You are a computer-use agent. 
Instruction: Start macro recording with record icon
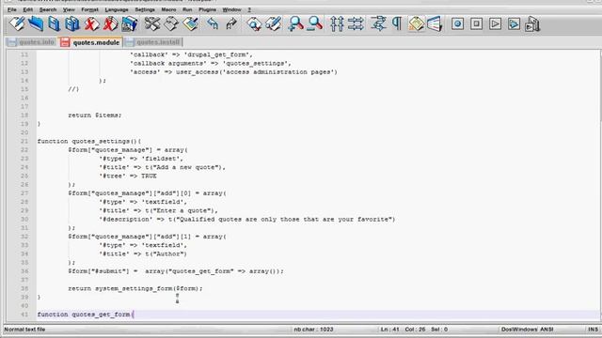[x=457, y=24]
